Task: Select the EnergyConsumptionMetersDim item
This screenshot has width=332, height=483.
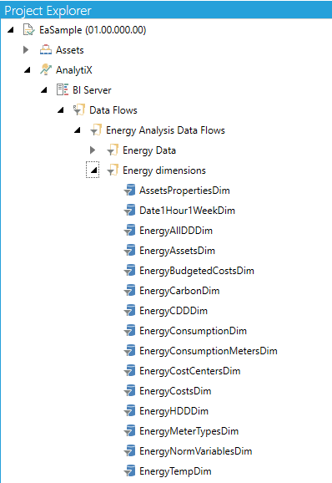Action: click(209, 351)
